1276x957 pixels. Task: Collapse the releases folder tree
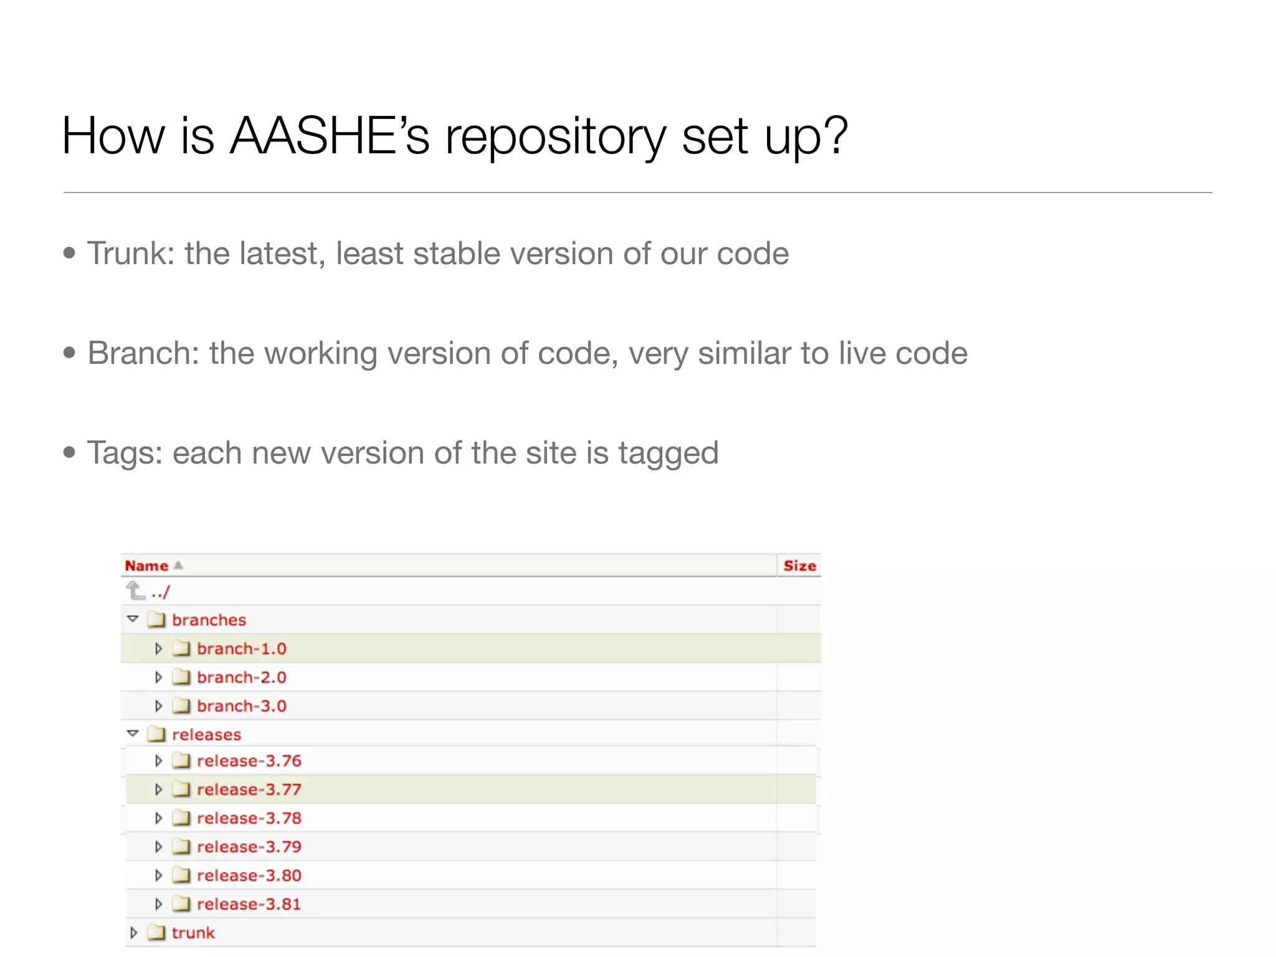(x=133, y=734)
